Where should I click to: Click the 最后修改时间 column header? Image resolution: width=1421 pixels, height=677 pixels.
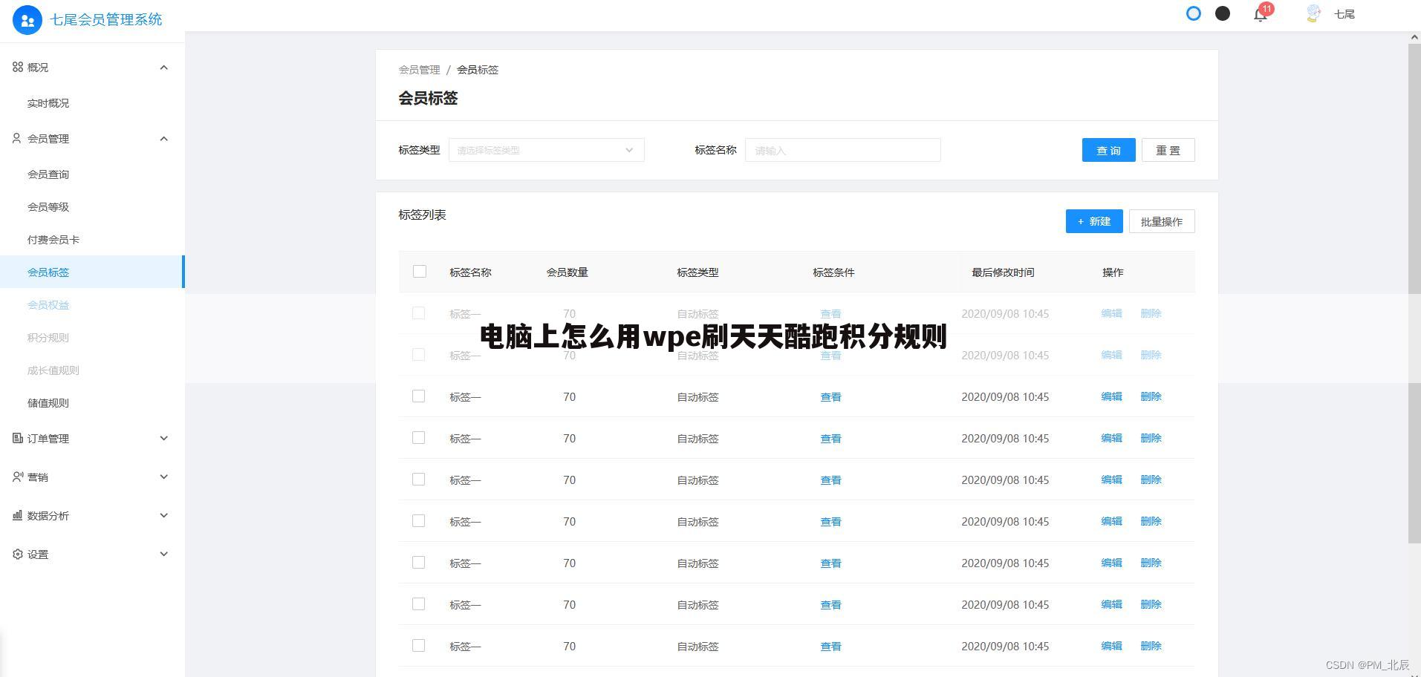pyautogui.click(x=1003, y=272)
